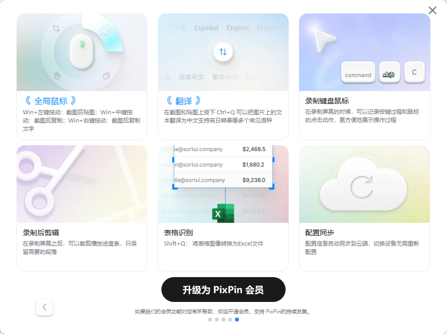Click the $1,680.2 table value
This screenshot has height=334, width=447.
click(x=253, y=164)
